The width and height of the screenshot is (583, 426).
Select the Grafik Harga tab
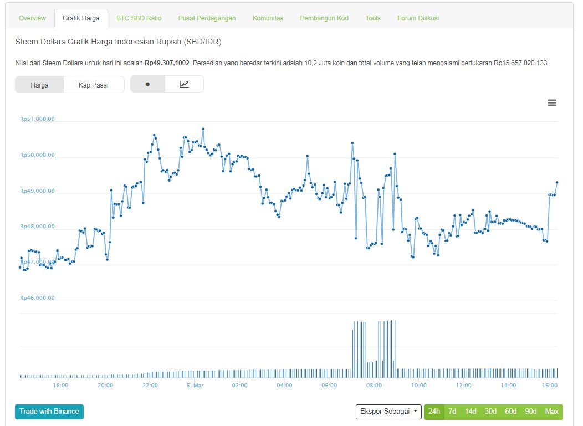[x=81, y=18]
